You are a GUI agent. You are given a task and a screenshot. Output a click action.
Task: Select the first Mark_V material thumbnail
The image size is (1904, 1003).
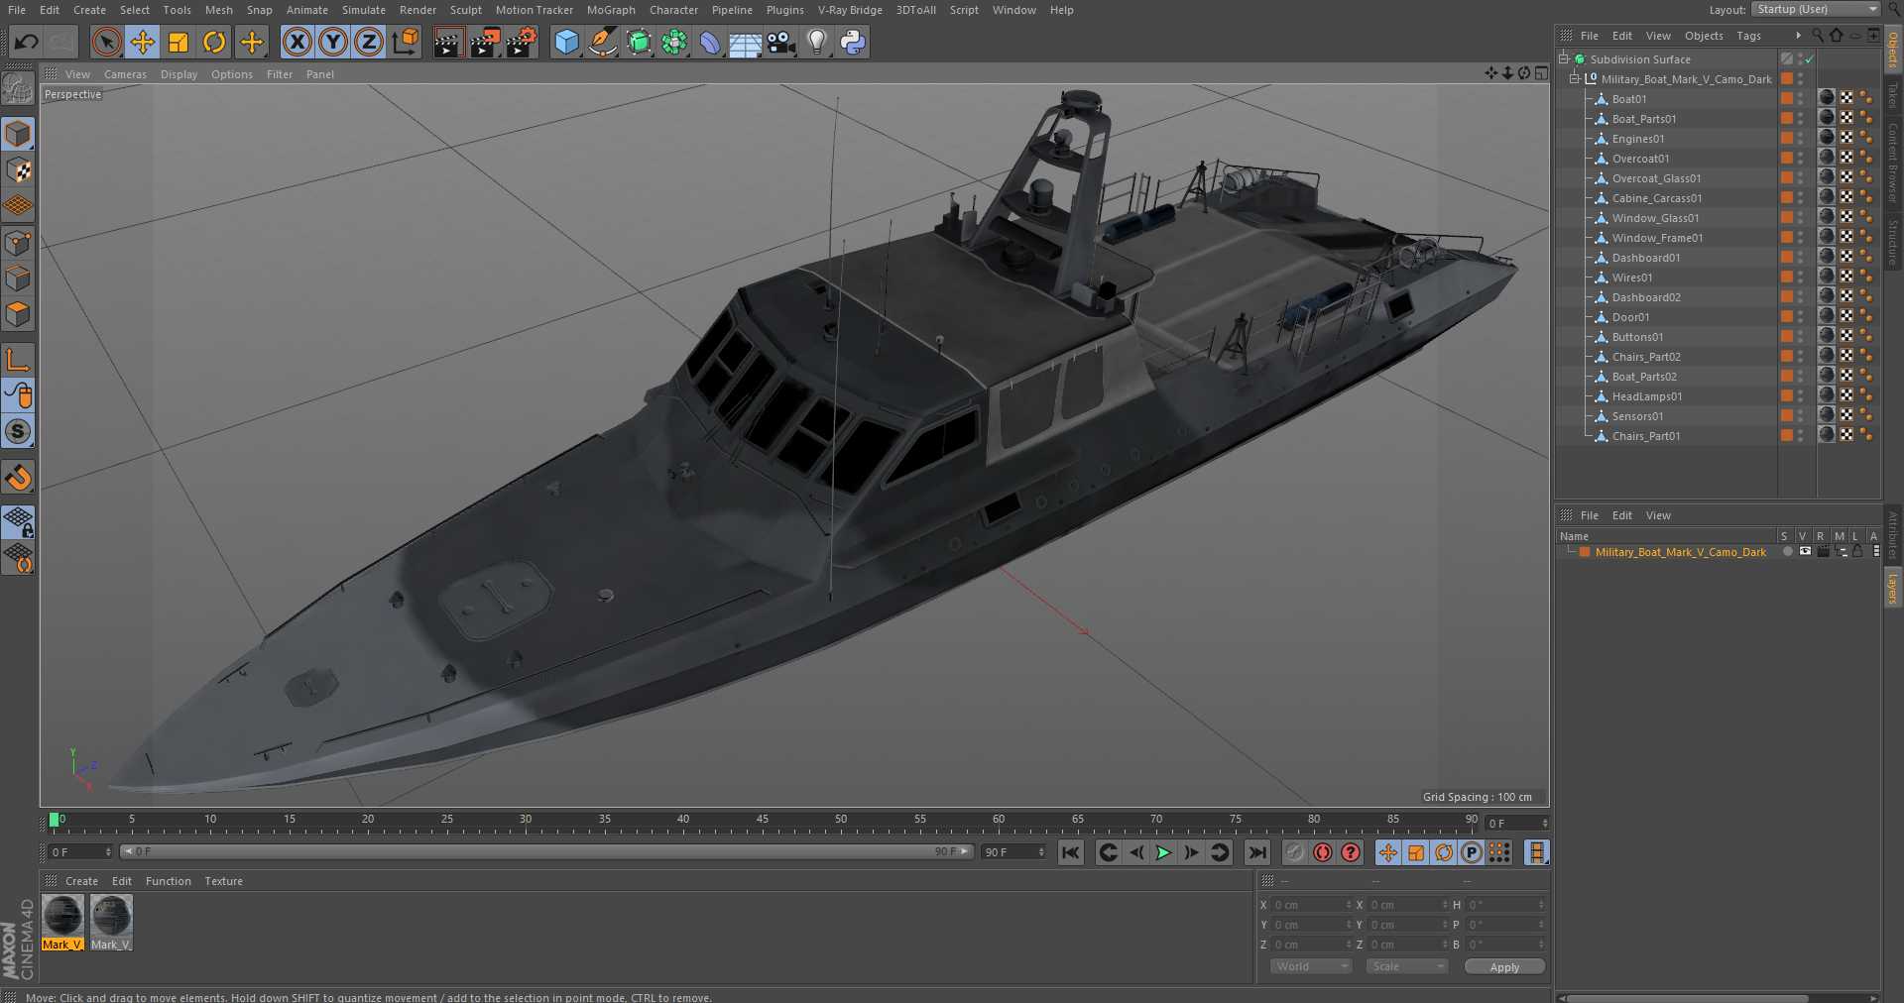[62, 922]
